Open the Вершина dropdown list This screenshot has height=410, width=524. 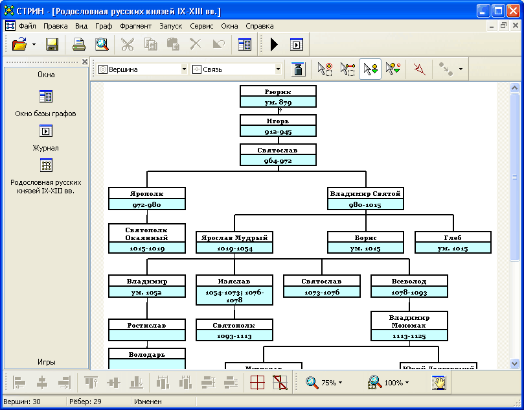coord(184,69)
